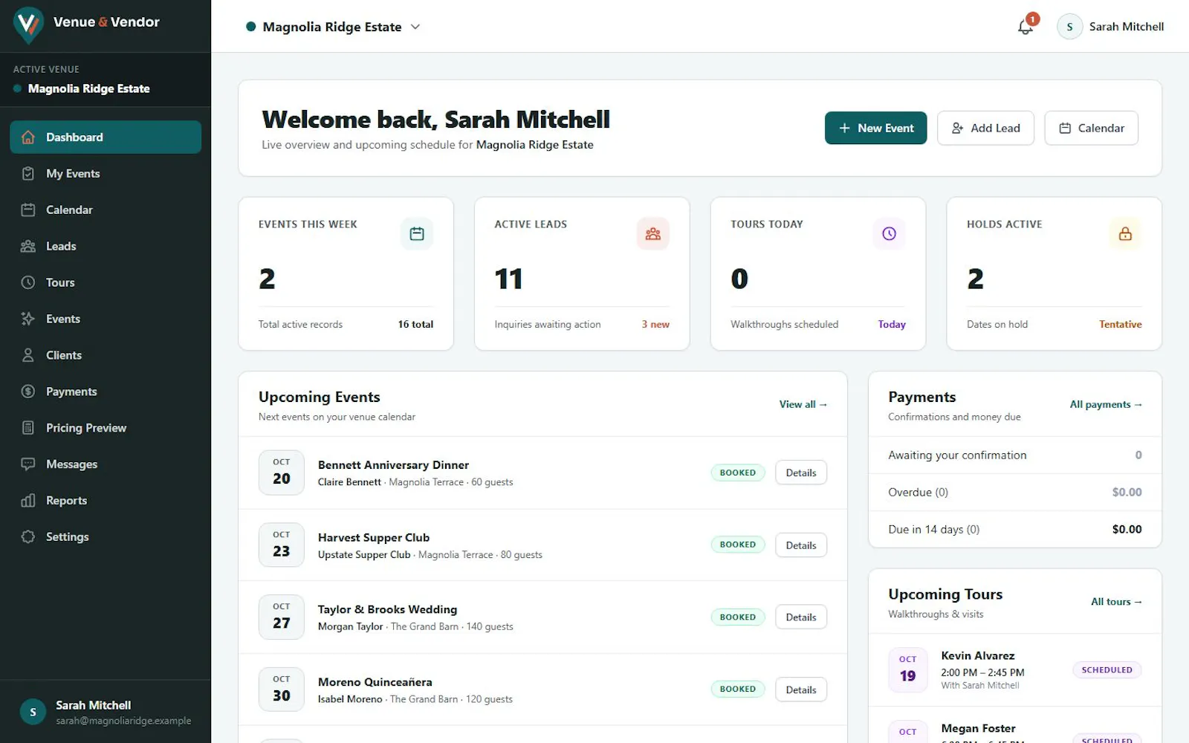Click the Tours Today clock icon
The height and width of the screenshot is (743, 1189).
pos(889,234)
